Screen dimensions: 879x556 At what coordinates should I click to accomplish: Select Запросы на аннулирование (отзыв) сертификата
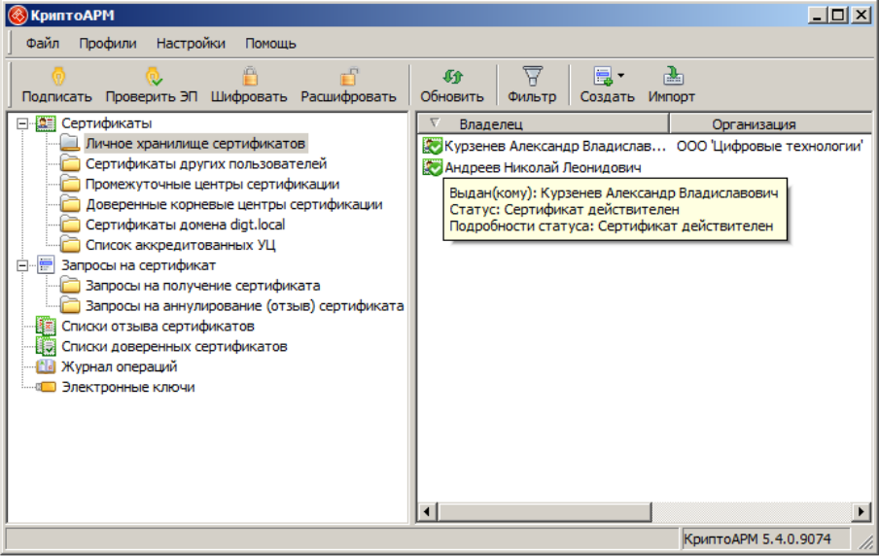tap(244, 305)
